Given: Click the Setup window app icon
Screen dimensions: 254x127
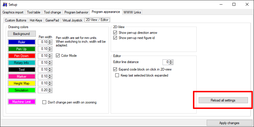Looking at the screenshot, I should tap(5, 5).
